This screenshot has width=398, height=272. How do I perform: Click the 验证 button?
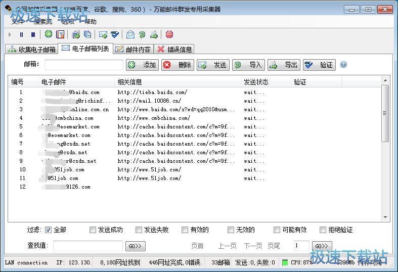319,65
